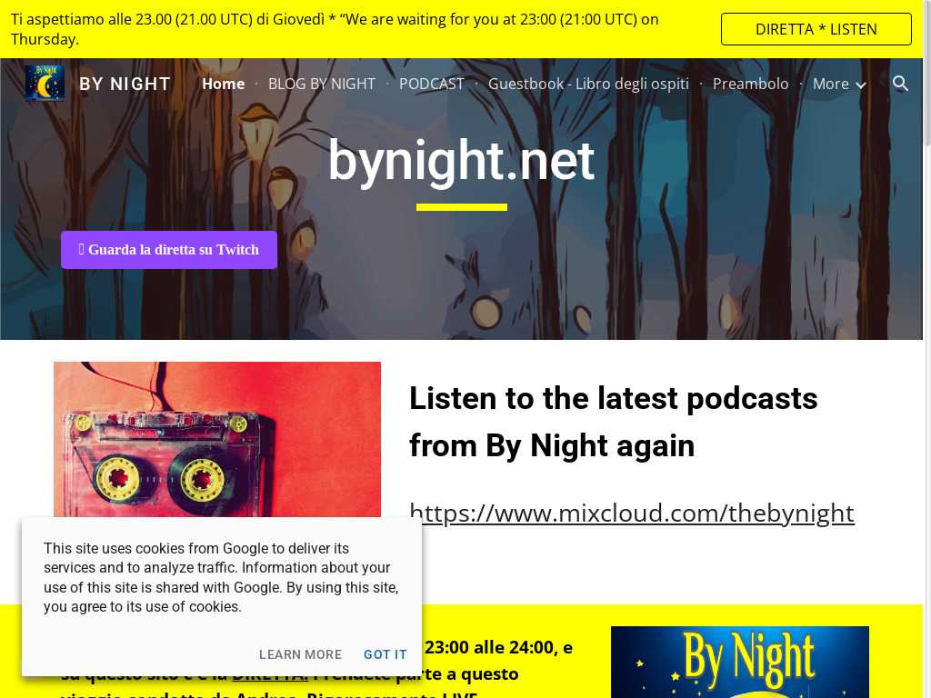The image size is (931, 698).
Task: Open the mixcloud.com/thebynight link
Action: 632,513
